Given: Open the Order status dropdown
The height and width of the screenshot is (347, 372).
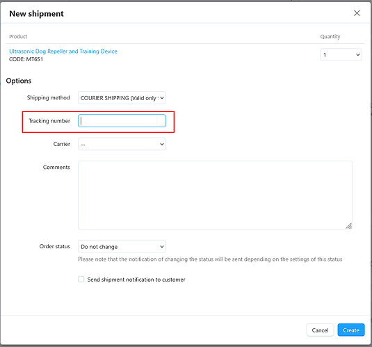Looking at the screenshot, I should (122, 247).
